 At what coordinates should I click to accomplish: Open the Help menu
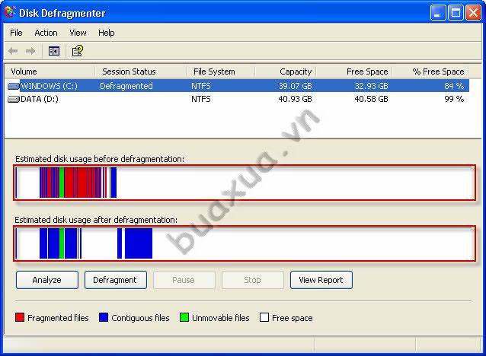click(107, 33)
